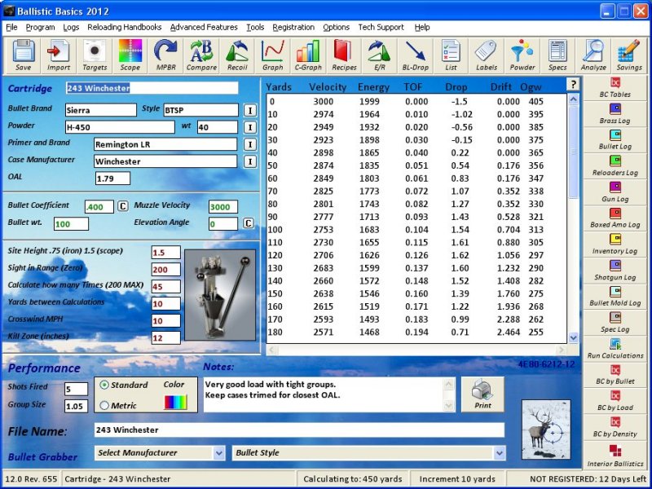Open the Advanced Features menu

pyautogui.click(x=204, y=28)
